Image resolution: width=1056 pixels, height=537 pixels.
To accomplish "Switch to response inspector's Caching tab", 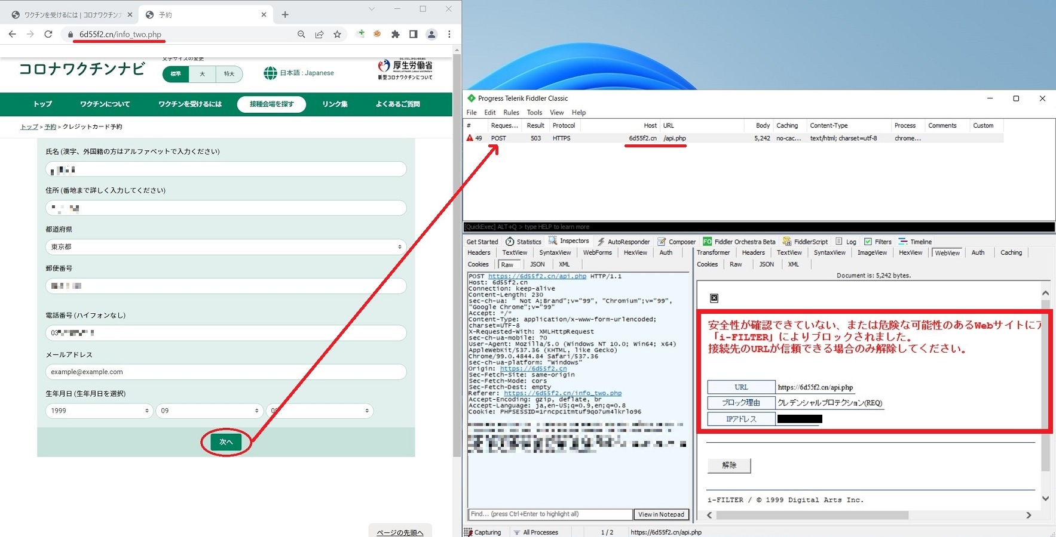I will [1011, 252].
